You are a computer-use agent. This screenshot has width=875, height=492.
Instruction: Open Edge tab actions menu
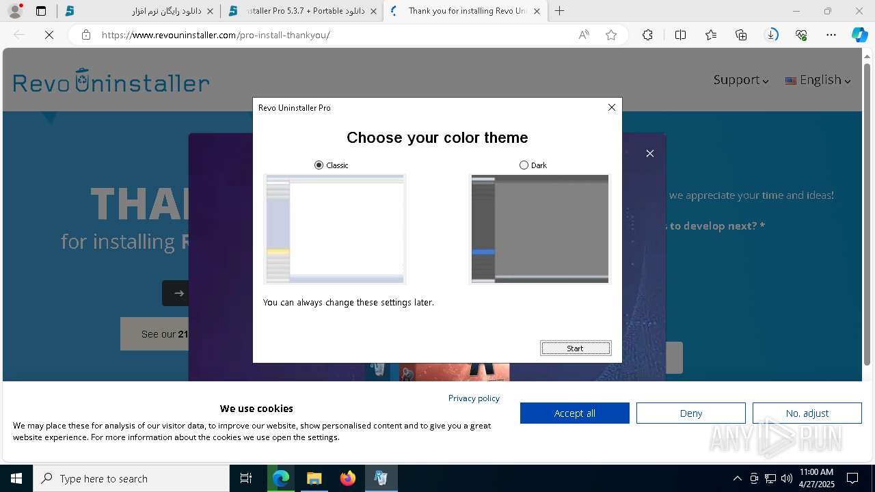pos(41,11)
